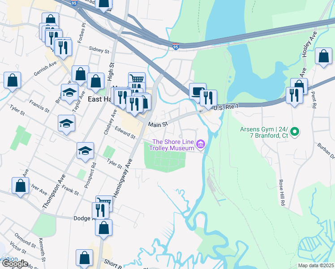Click the cafe marker near U.S. Rte 1
This screenshot has width=335, height=269.
pyautogui.click(x=197, y=91)
